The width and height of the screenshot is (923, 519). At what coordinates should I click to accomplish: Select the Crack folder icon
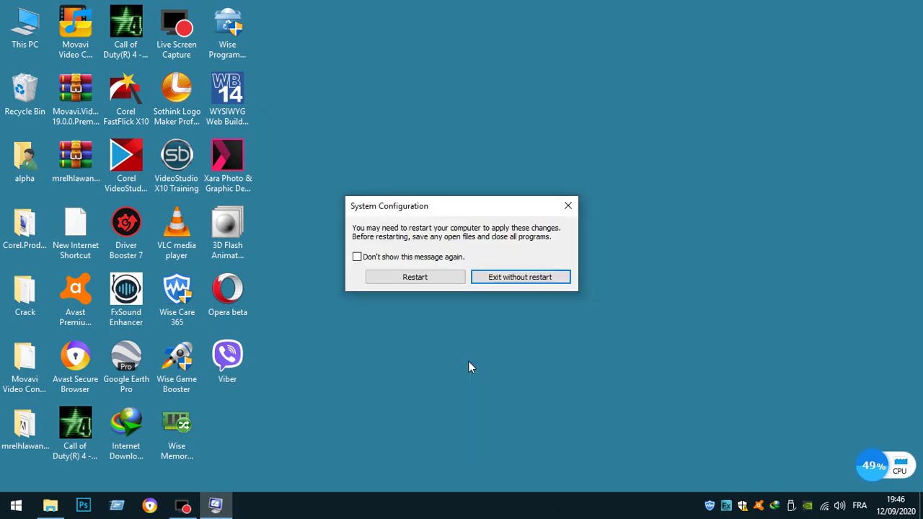click(25, 296)
